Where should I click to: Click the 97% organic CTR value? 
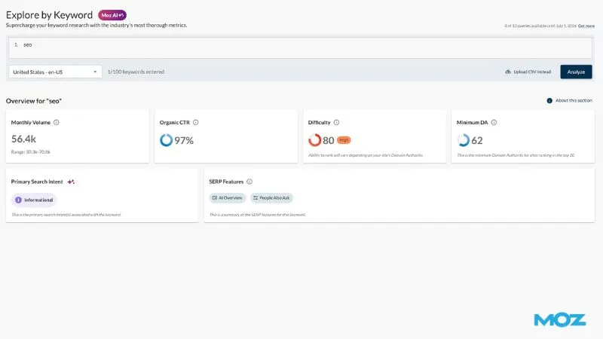(x=184, y=141)
